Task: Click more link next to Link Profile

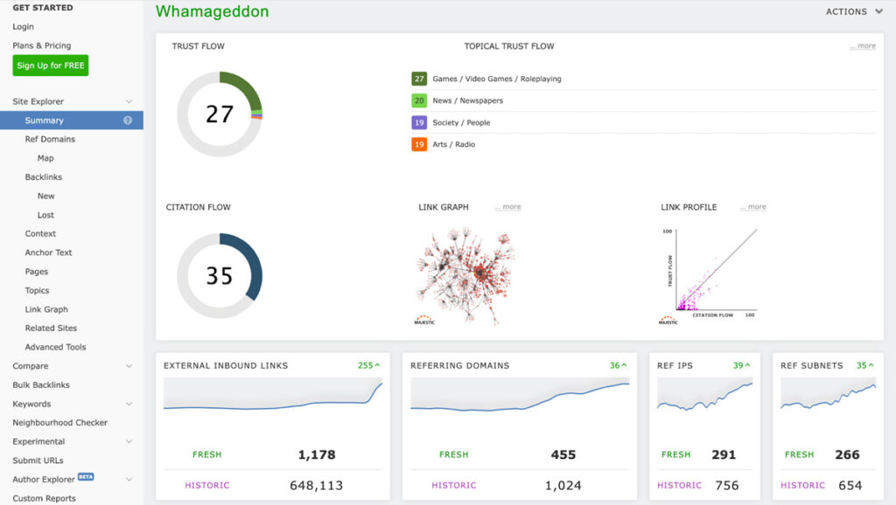Action: pos(753,206)
